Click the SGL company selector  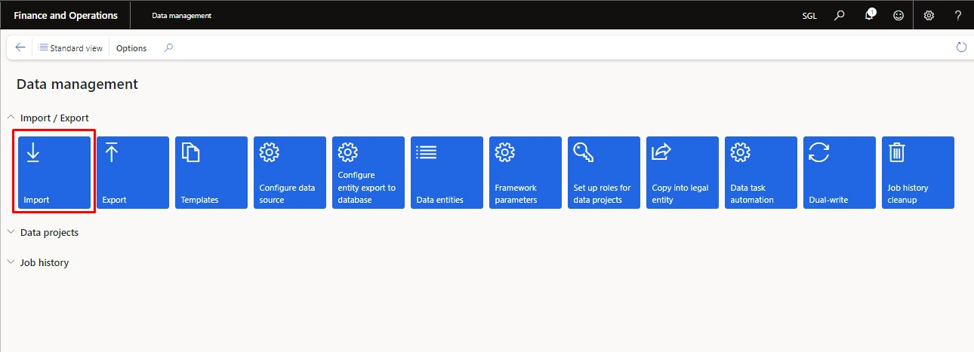[809, 15]
